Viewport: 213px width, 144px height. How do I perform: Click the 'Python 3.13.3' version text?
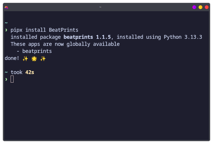(x=183, y=37)
